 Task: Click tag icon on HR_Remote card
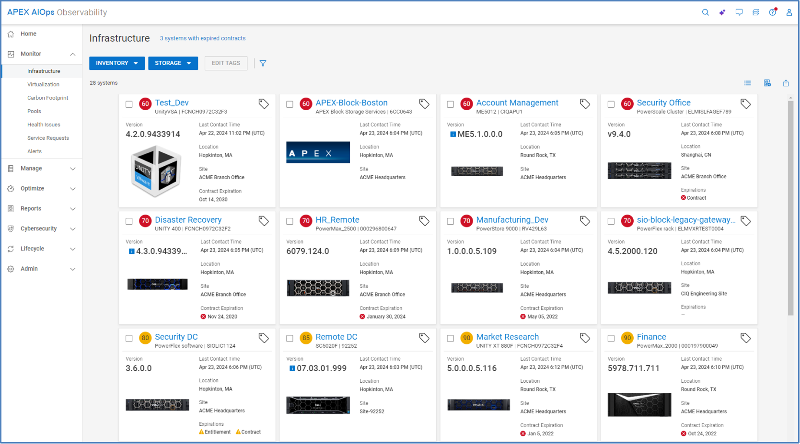(x=424, y=221)
